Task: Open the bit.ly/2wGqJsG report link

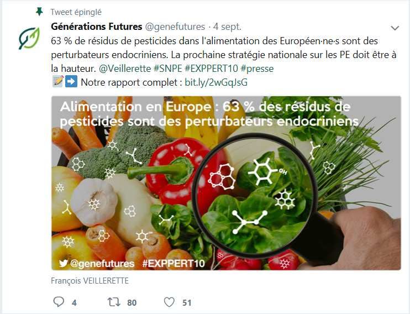Action: click(x=216, y=82)
